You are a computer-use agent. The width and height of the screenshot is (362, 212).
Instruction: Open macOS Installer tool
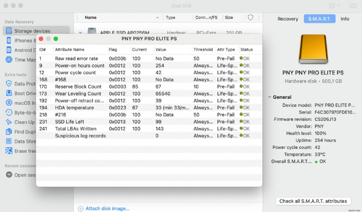tap(21, 103)
